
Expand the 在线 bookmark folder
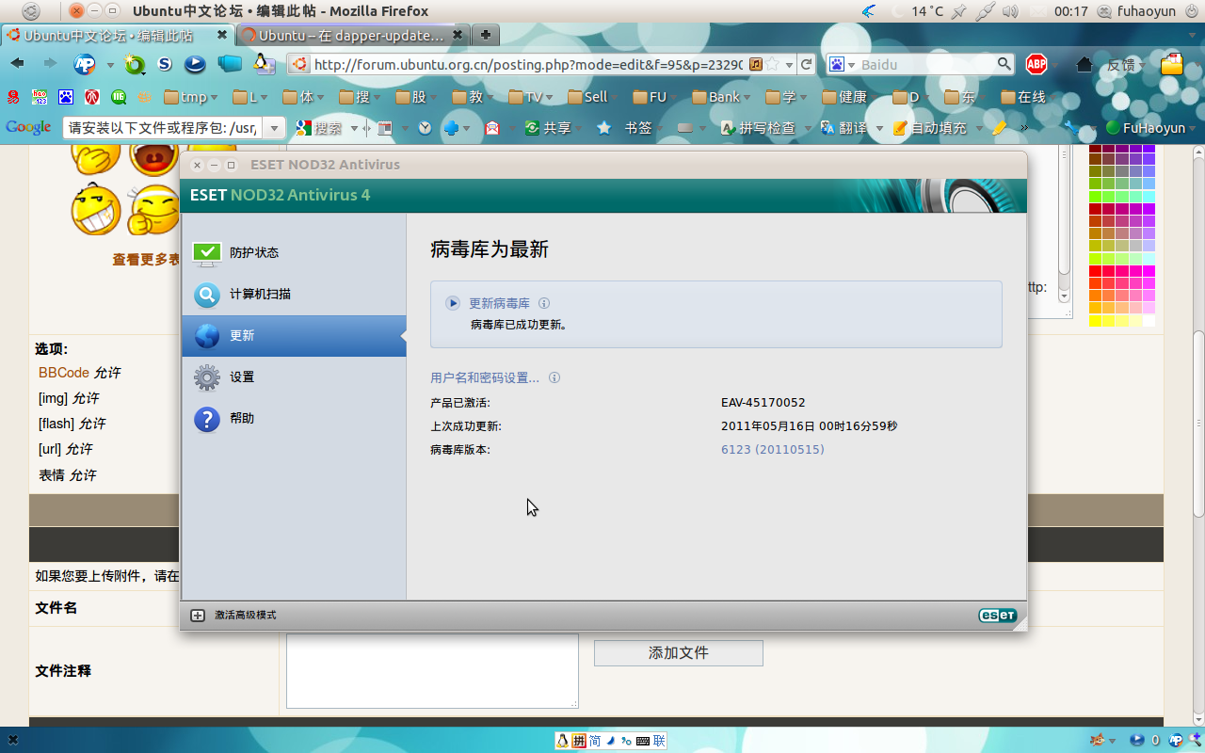point(1028,97)
